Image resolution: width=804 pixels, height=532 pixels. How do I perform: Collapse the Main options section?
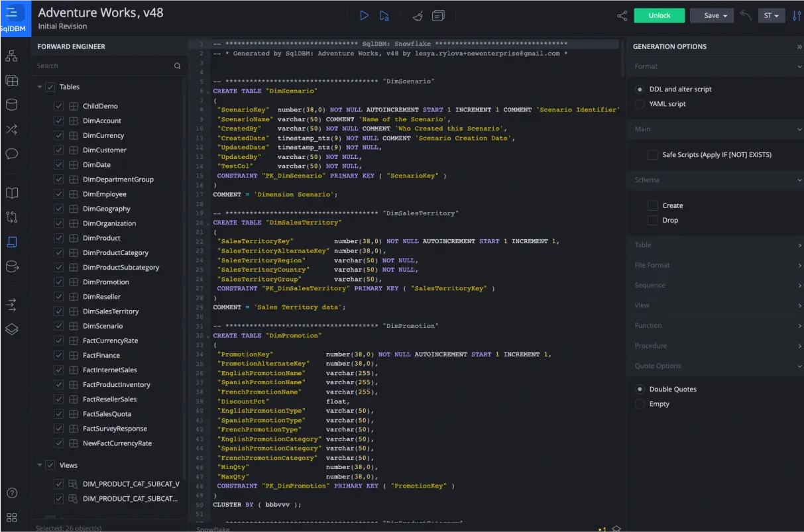point(715,129)
